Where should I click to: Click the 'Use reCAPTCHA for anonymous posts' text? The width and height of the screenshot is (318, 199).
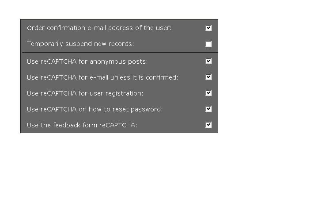pyautogui.click(x=87, y=61)
